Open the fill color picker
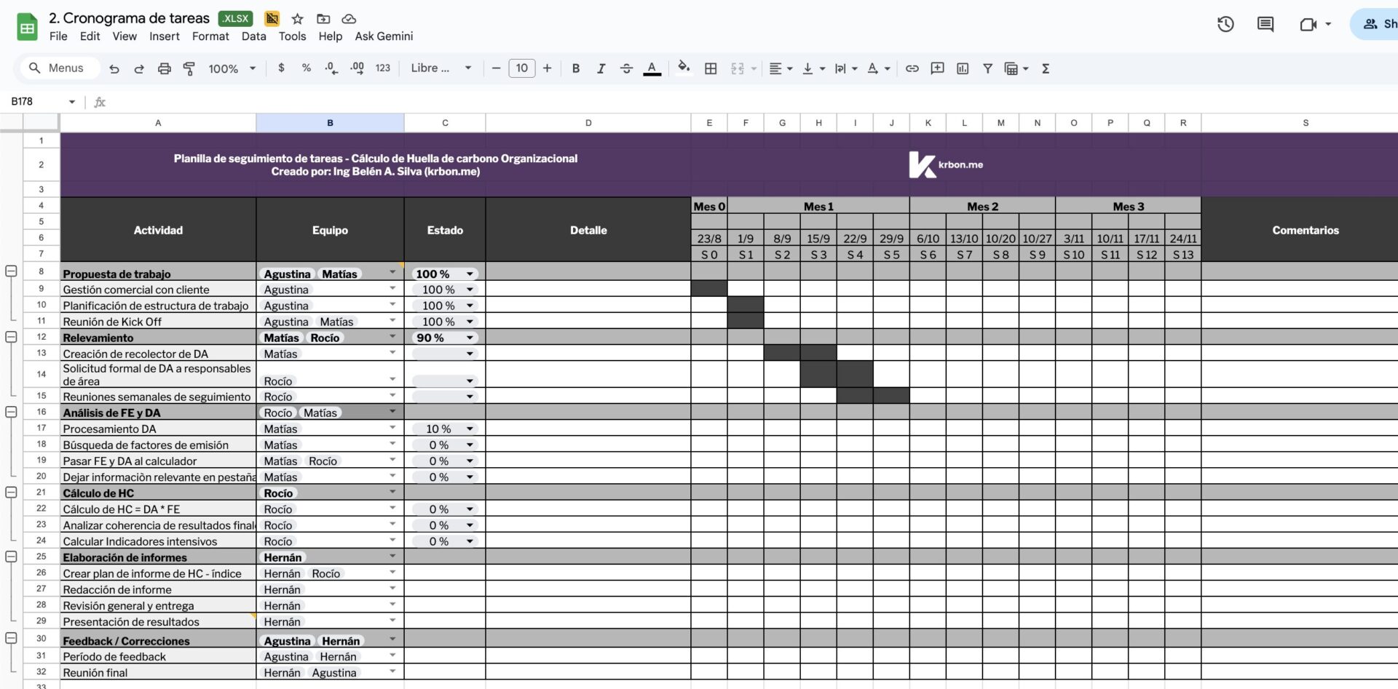 tap(683, 68)
